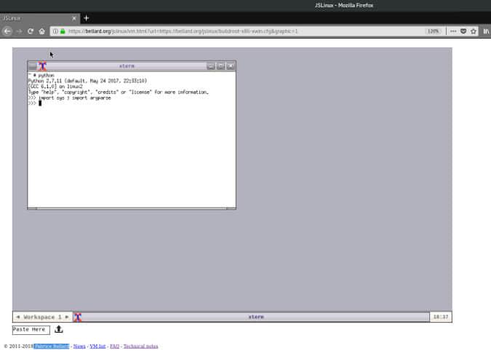Image resolution: width=491 pixels, height=359 pixels.
Task: Open a new browser tab
Action: (86, 17)
